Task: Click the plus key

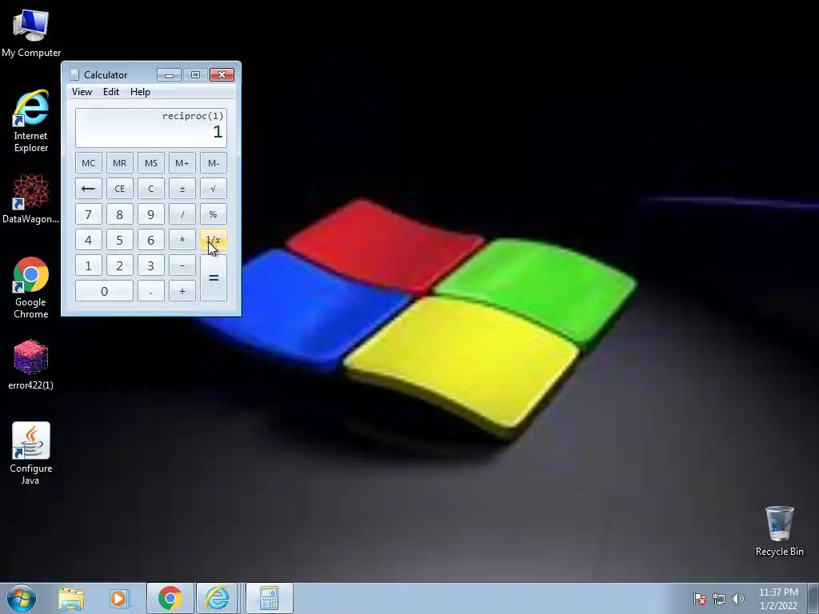Action: [182, 291]
